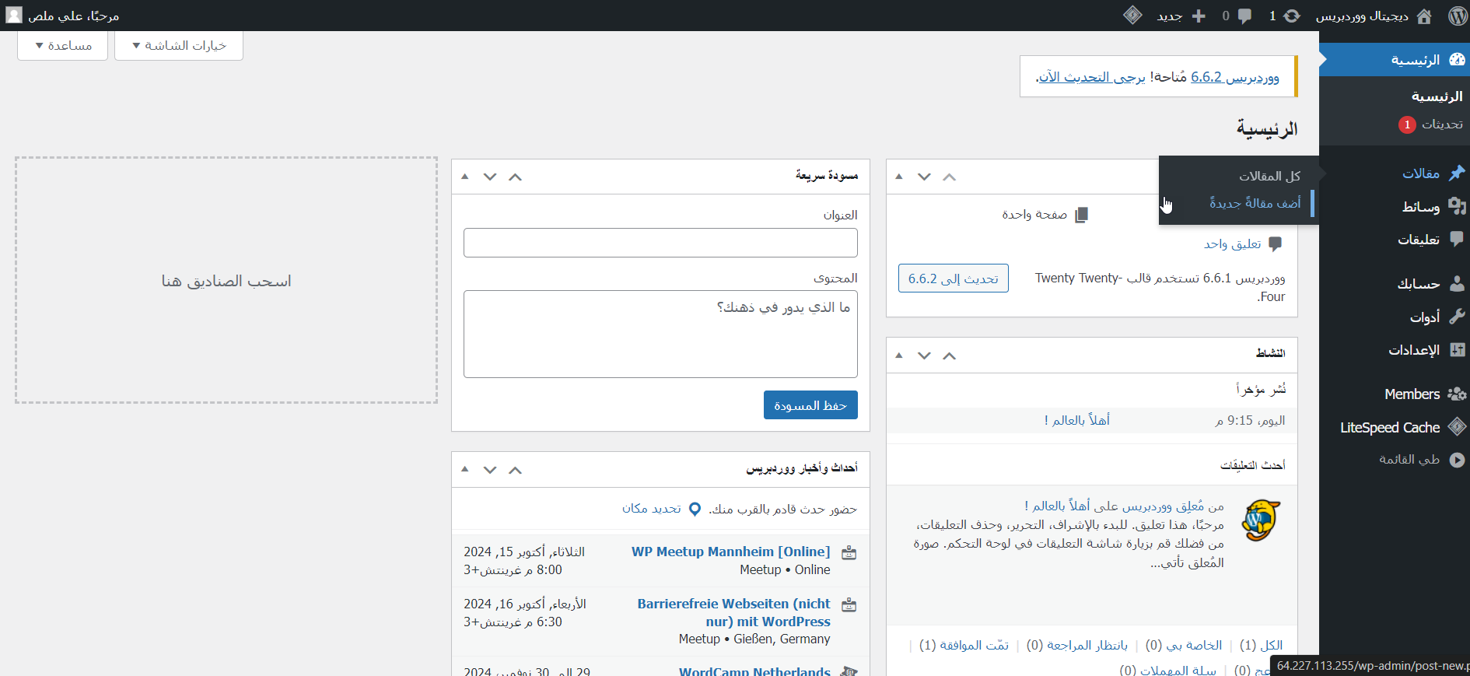Click the comments bubble in admin bar
This screenshot has width=1470, height=676.
click(x=1244, y=16)
